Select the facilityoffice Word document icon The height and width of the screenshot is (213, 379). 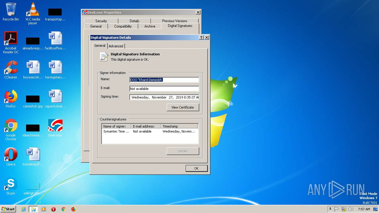tap(55, 41)
